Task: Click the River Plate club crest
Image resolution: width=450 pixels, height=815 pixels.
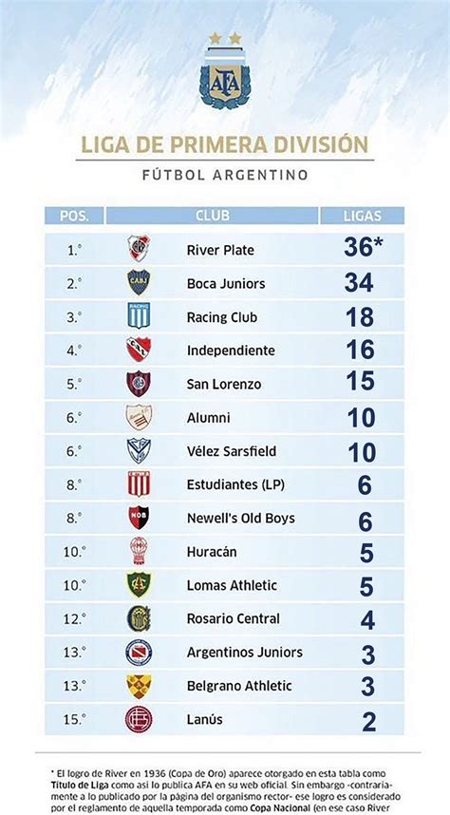Action: click(139, 249)
